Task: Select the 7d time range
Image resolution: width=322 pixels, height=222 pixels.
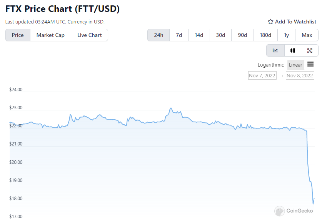Action: [x=179, y=35]
